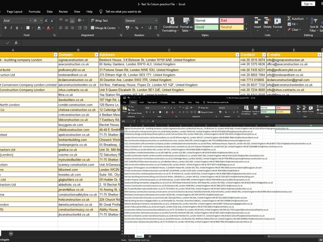
Task: Click Increase Indent in the large window
Action: (85, 28)
